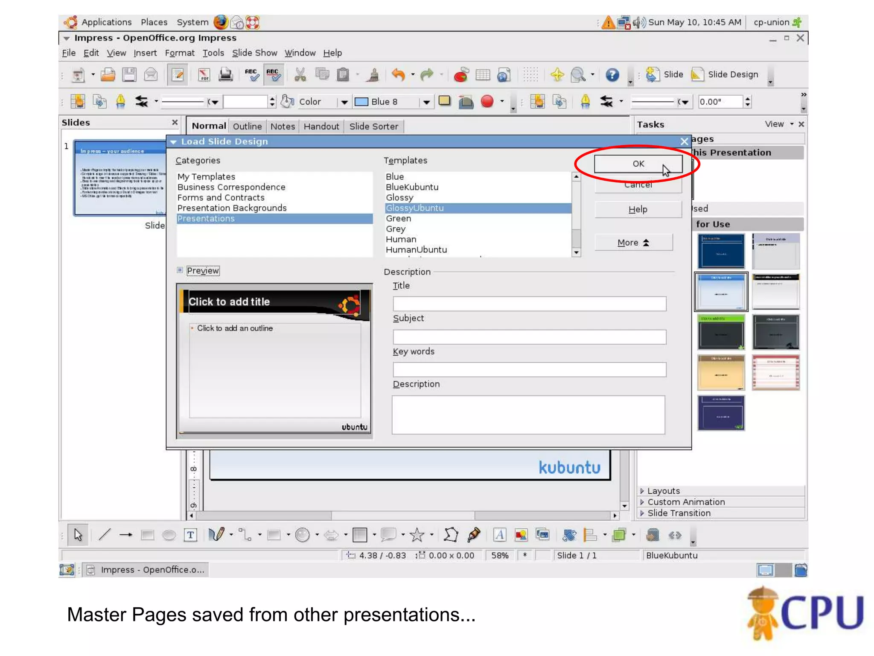Open the area fill Color style dropdown
Screen dimensions: 874x656
coord(344,102)
